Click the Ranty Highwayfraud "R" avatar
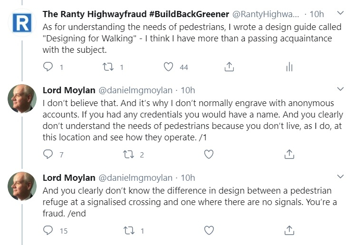354x245 pixels. click(x=22, y=22)
